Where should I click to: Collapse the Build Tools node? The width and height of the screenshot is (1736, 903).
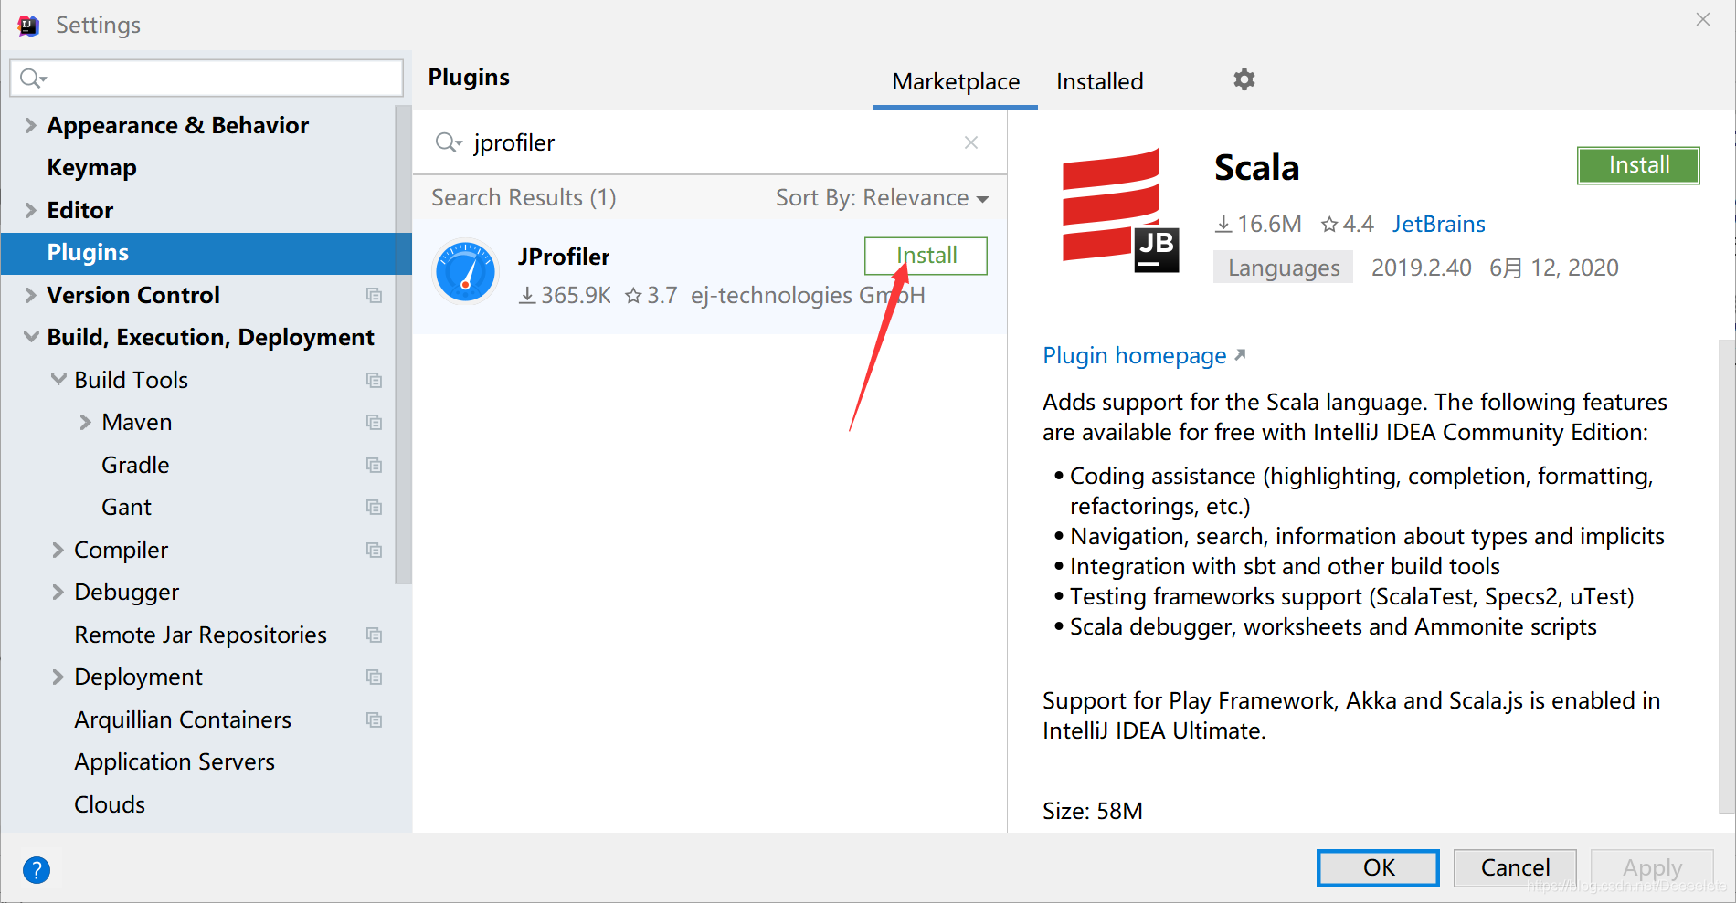coord(58,379)
